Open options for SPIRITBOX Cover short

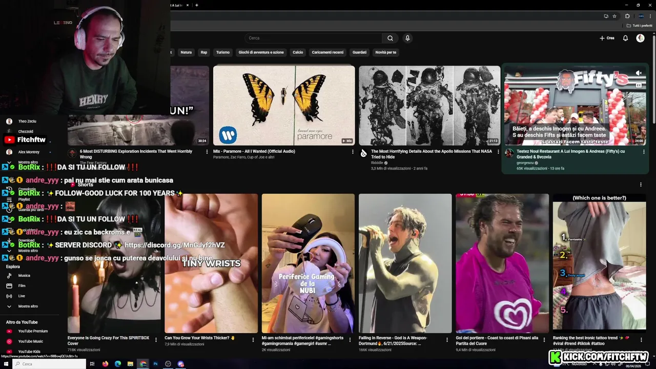click(155, 339)
